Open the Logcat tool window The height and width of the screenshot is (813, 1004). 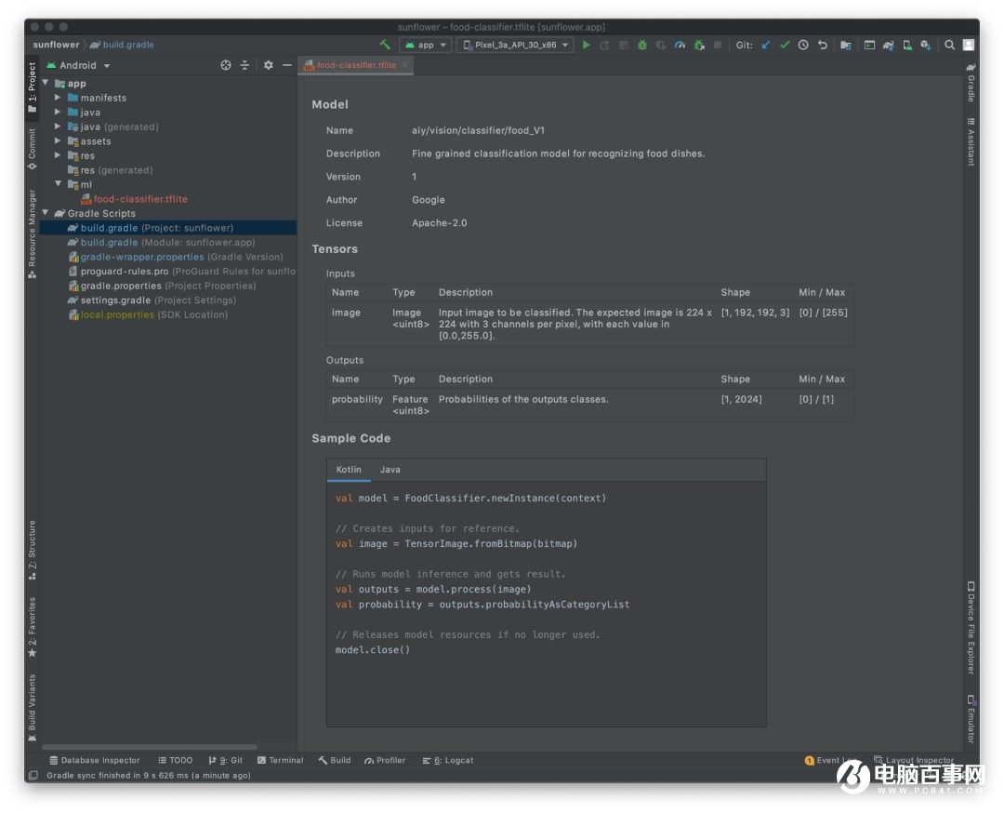pyautogui.click(x=447, y=761)
